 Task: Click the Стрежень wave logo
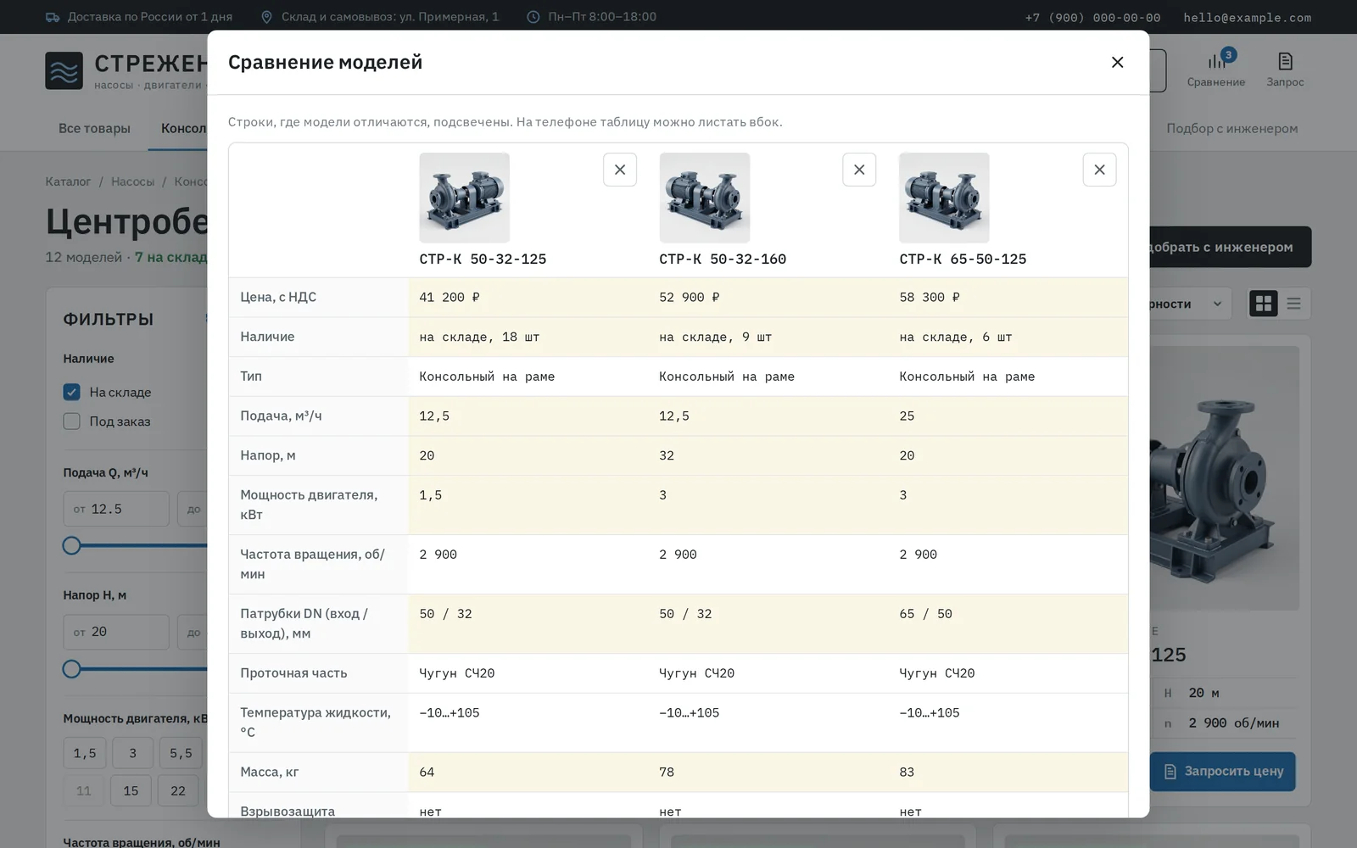coord(64,71)
